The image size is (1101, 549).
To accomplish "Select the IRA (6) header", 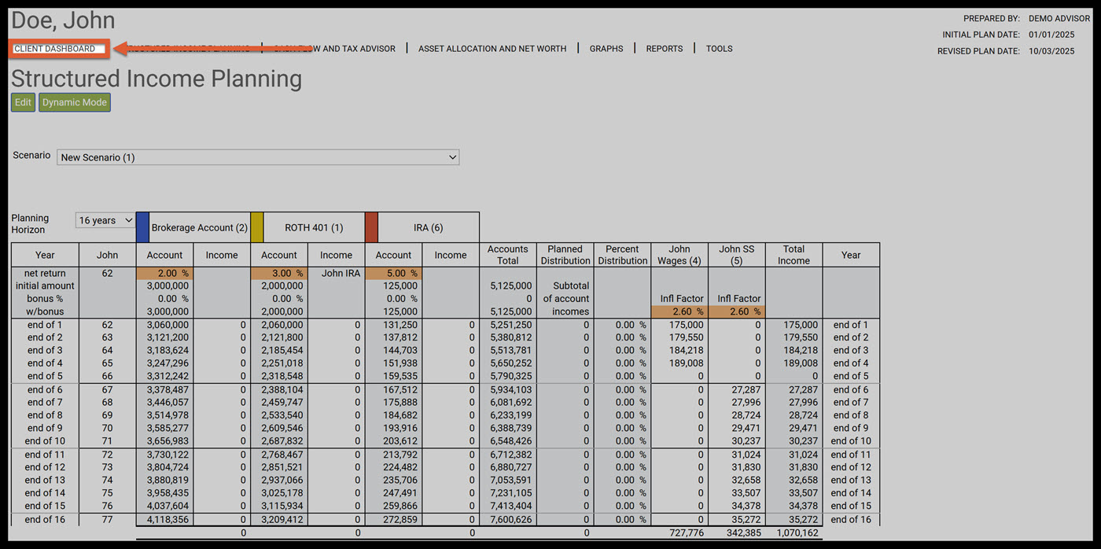I will click(428, 228).
